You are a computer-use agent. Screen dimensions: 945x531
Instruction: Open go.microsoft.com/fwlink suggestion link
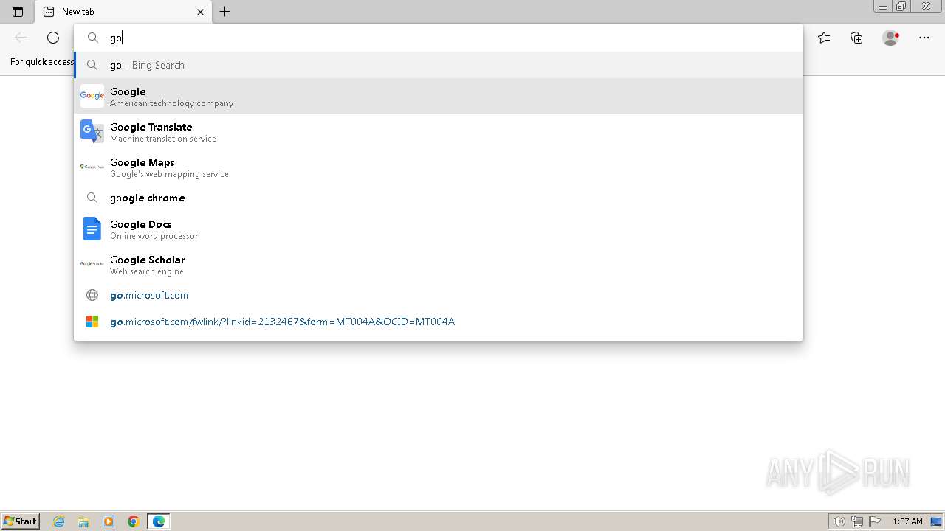(x=439, y=322)
